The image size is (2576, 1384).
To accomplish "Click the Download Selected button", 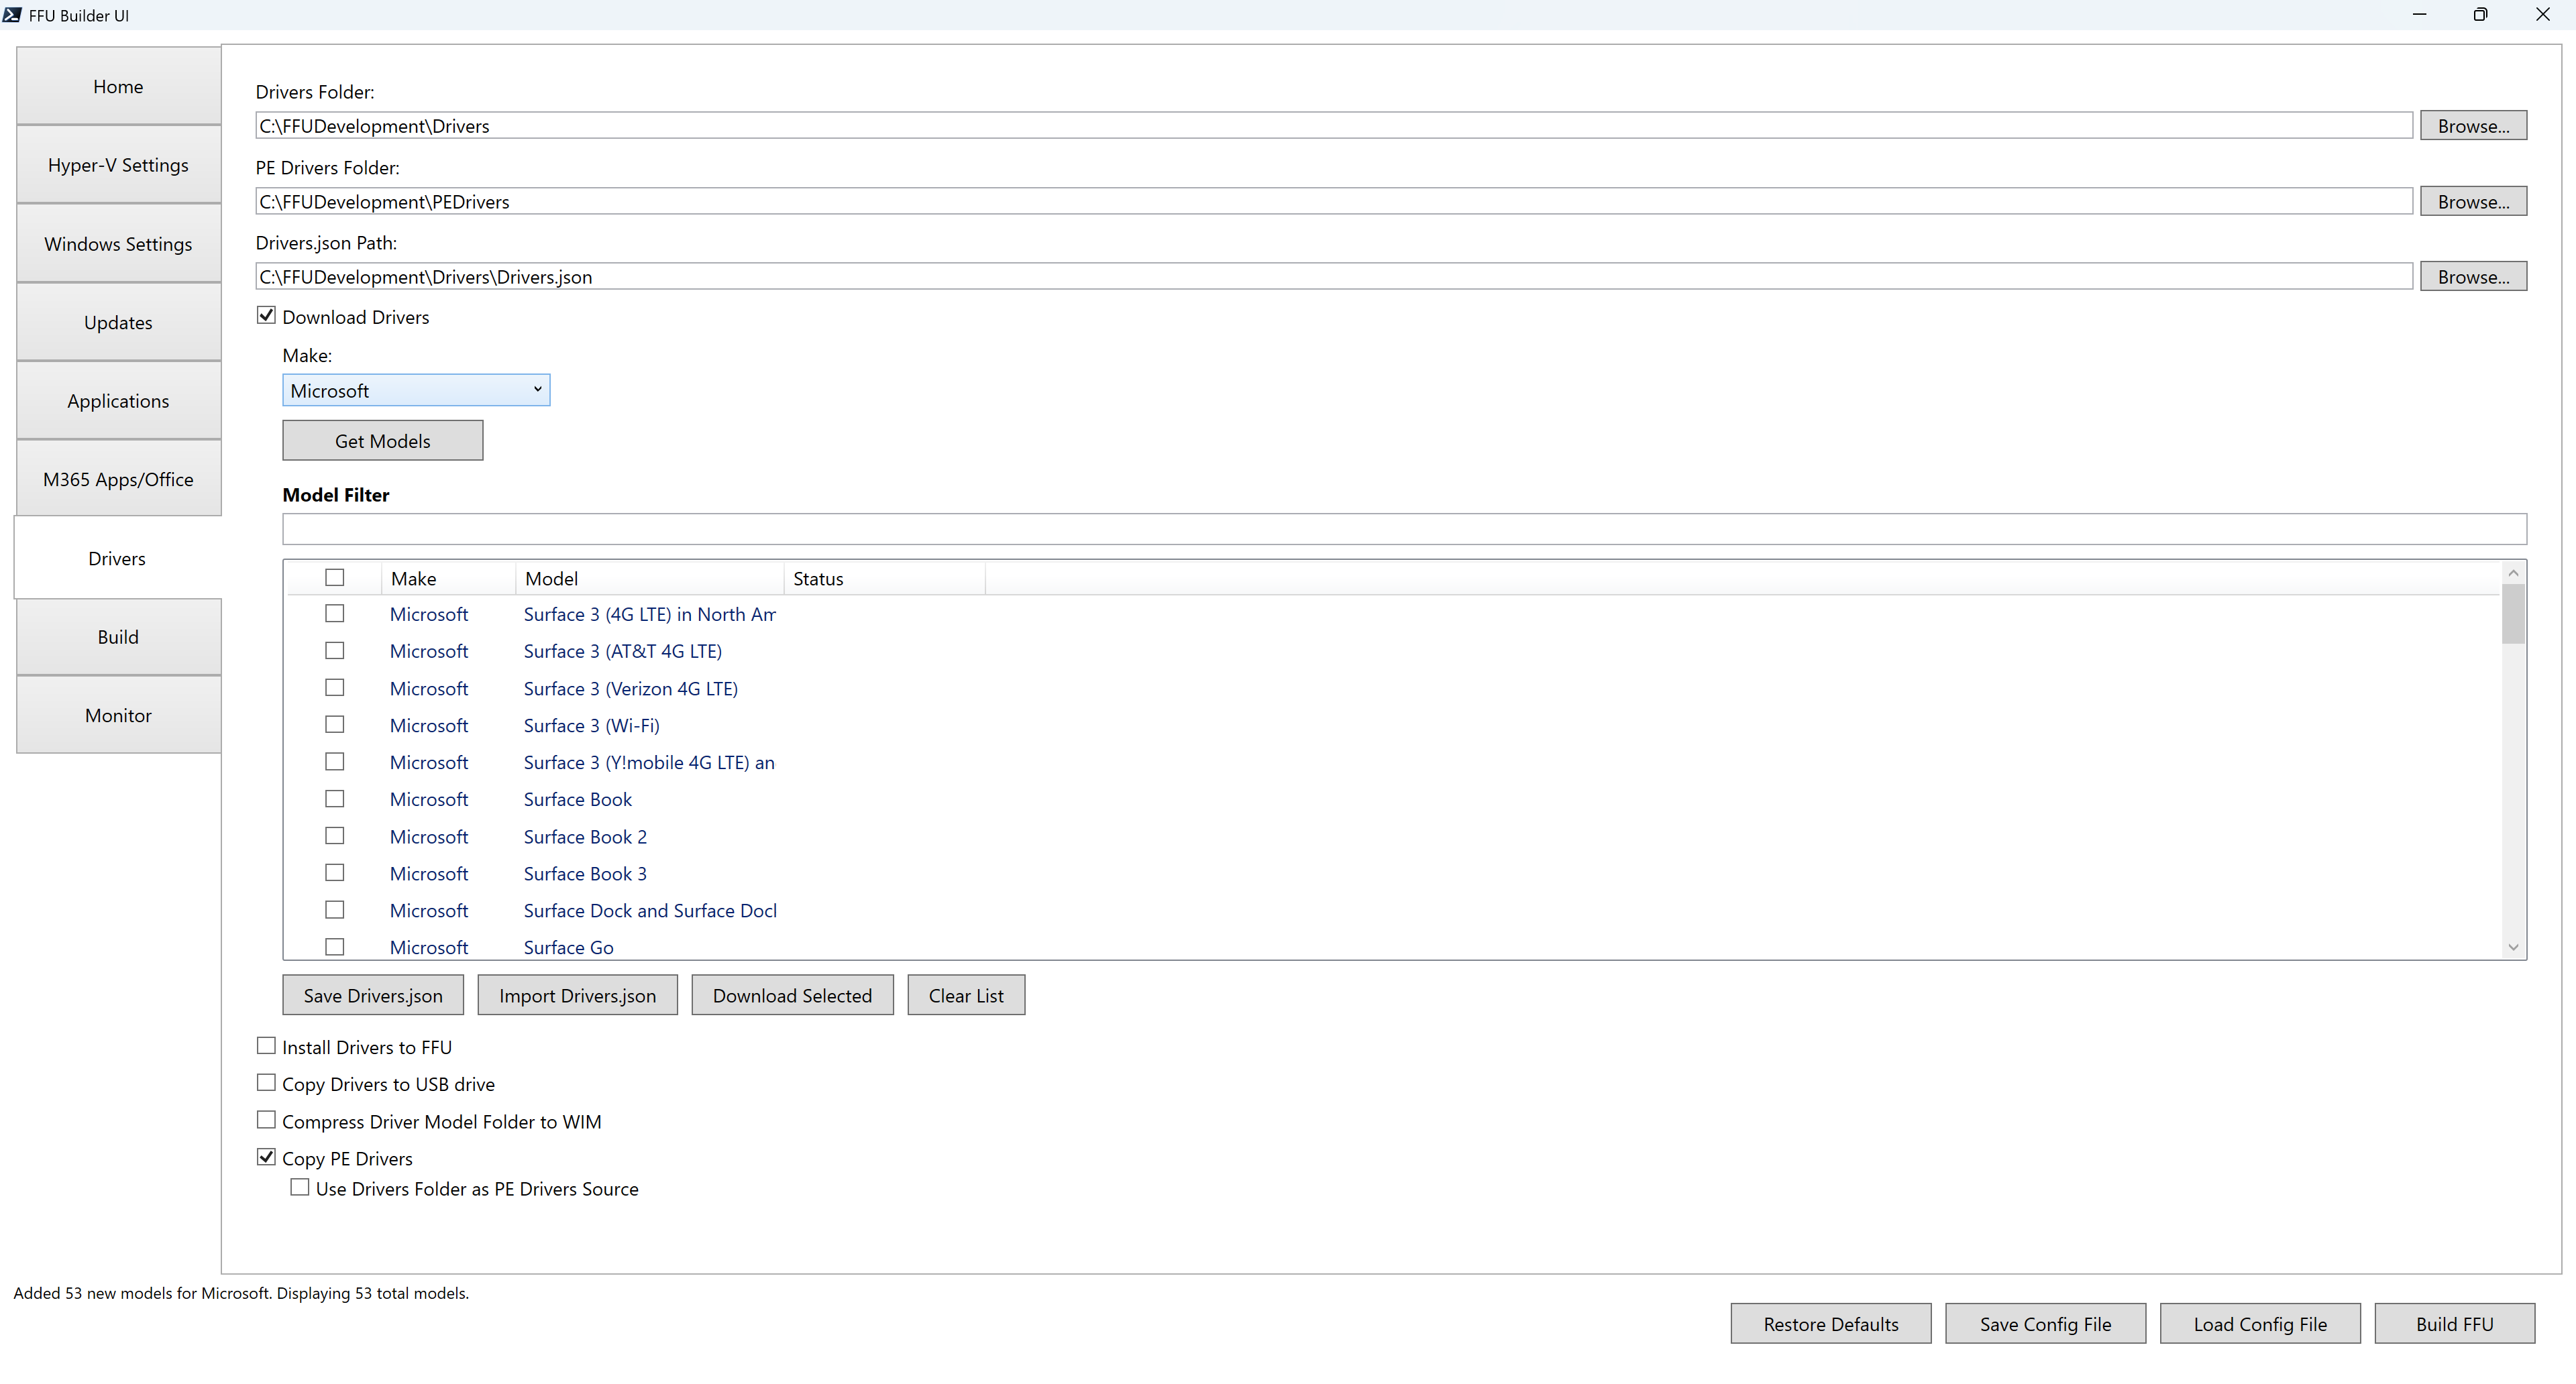I will tap(792, 995).
